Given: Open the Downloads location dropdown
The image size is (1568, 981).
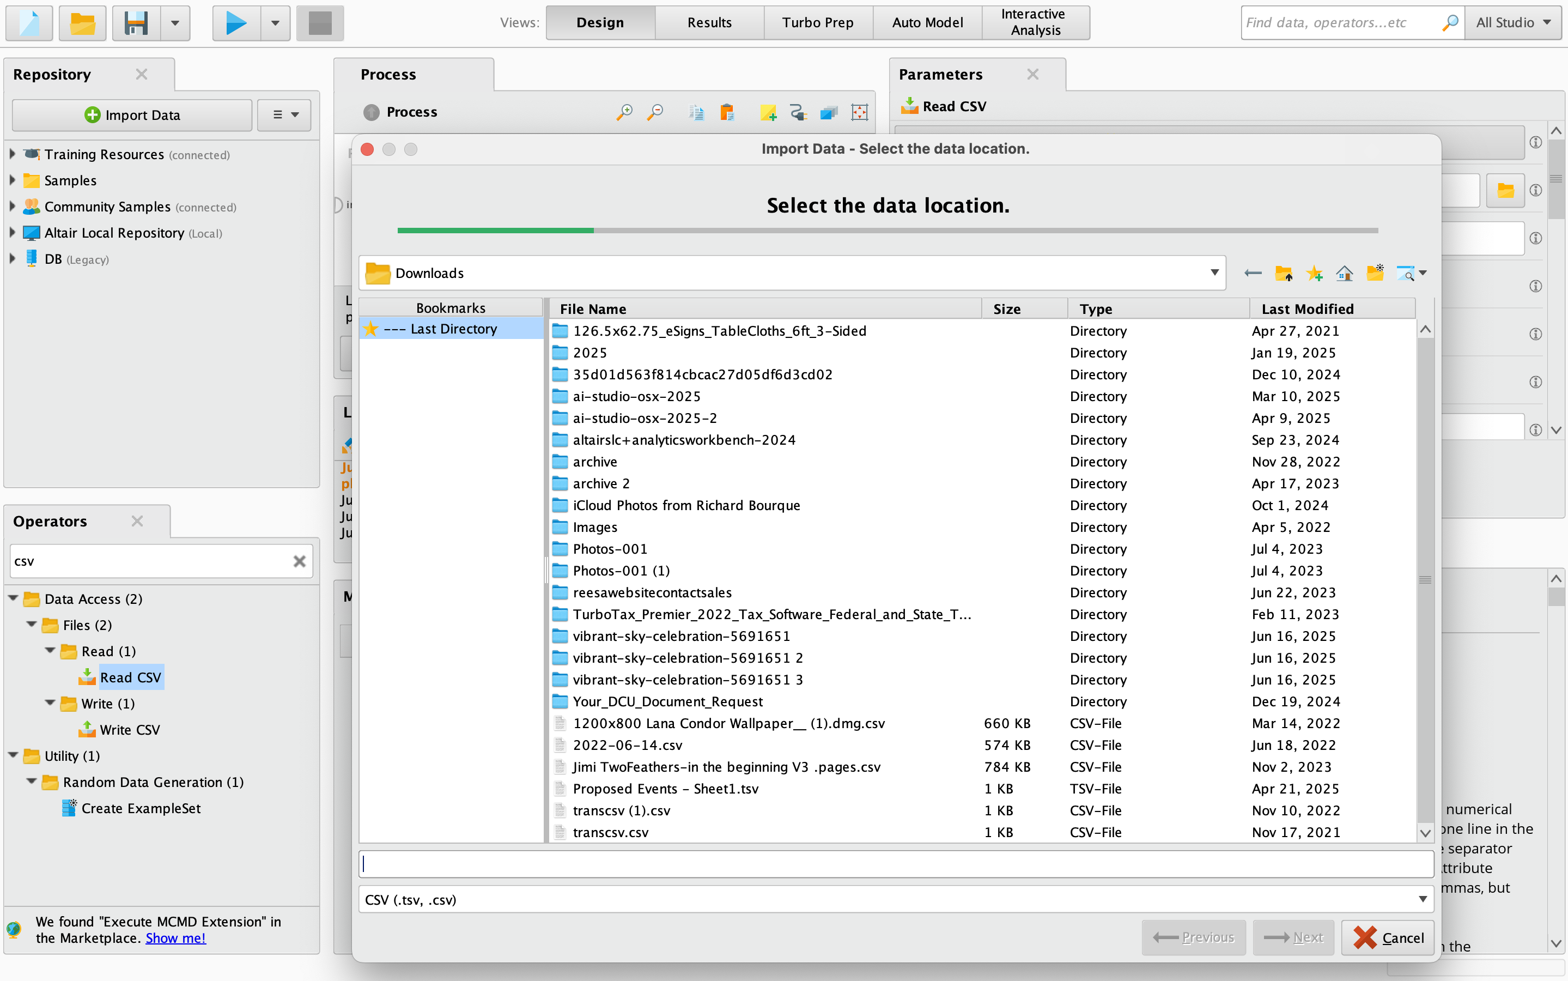Looking at the screenshot, I should tap(1214, 272).
